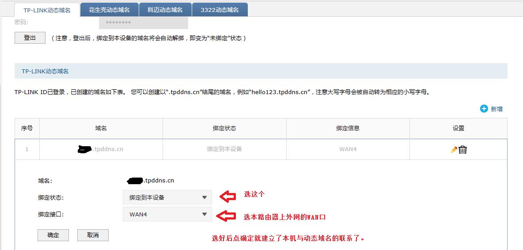The width and height of the screenshot is (523, 250).
Task: Click the 绑定状态 column header
Action: coord(224,129)
